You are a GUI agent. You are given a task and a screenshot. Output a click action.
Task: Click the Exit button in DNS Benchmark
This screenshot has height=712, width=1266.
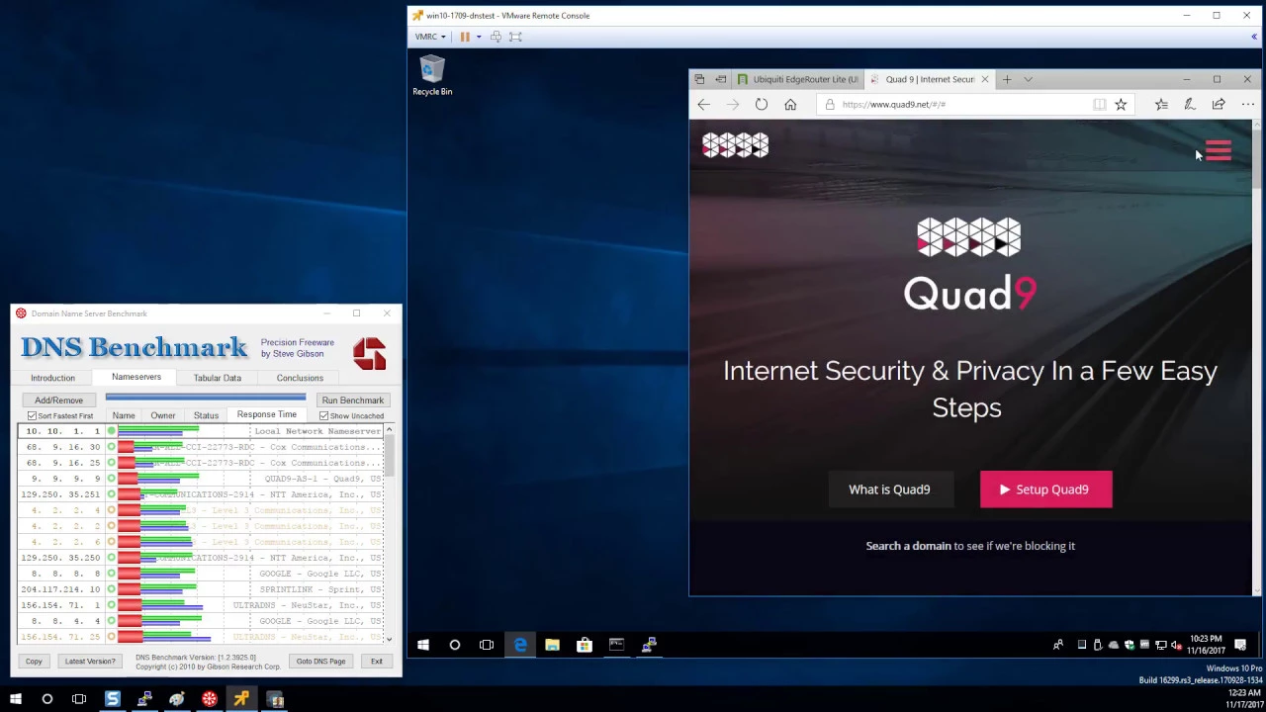(376, 662)
